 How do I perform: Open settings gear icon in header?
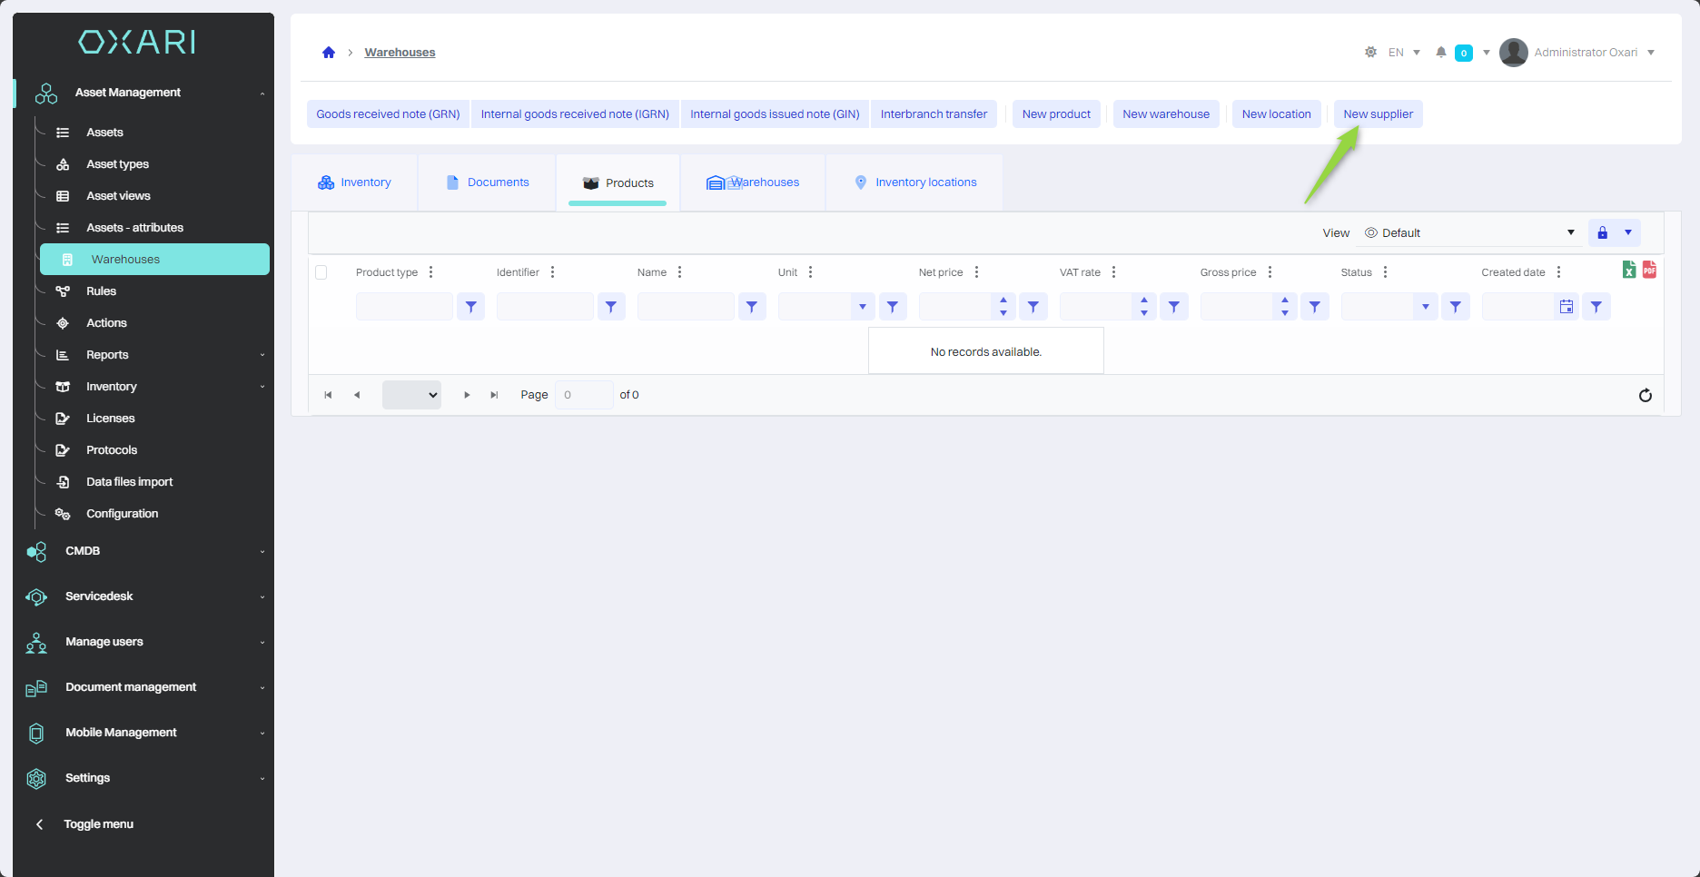click(x=1370, y=53)
